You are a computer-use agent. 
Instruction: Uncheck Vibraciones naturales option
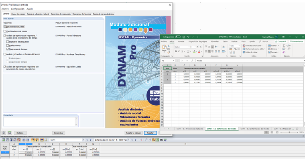coord(5,27)
